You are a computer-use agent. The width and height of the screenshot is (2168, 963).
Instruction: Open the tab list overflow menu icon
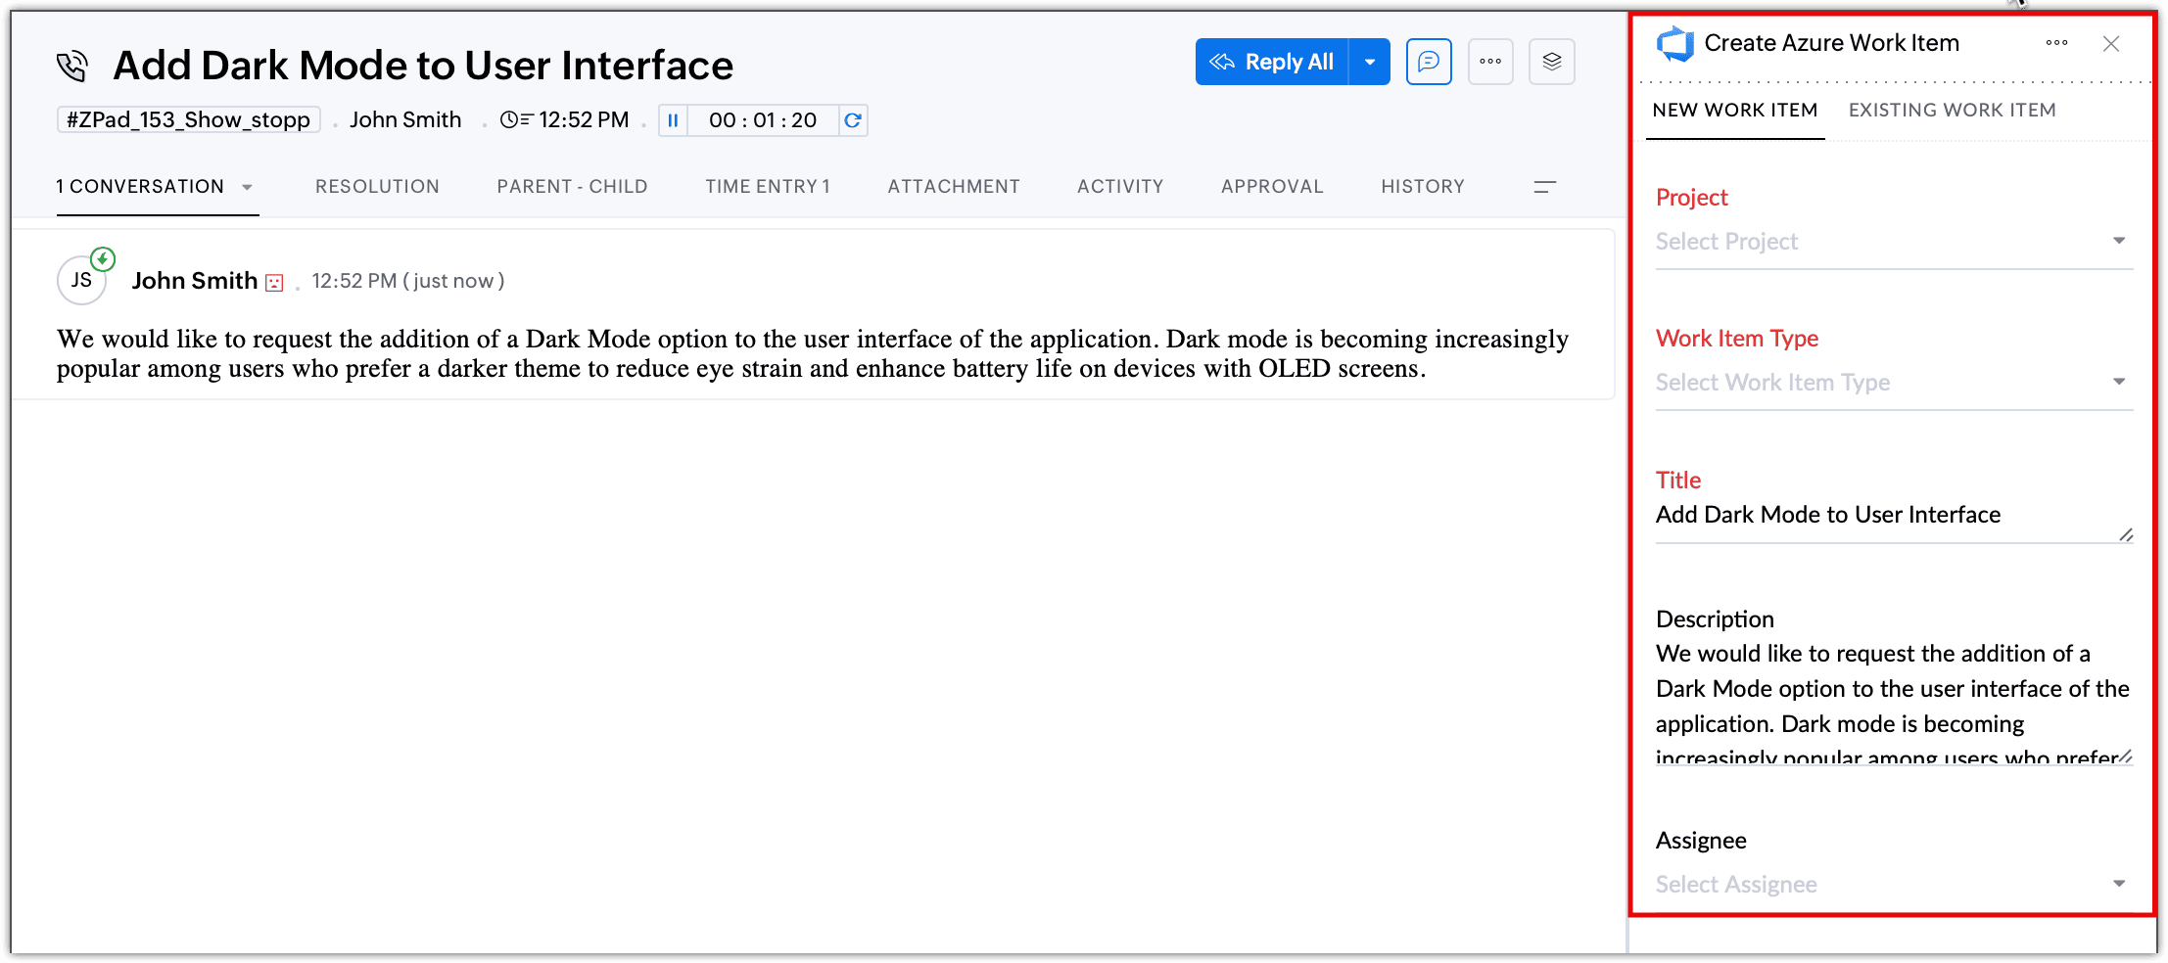pyautogui.click(x=1544, y=187)
